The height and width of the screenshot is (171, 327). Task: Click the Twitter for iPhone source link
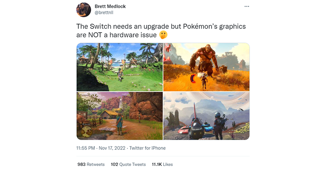click(148, 148)
